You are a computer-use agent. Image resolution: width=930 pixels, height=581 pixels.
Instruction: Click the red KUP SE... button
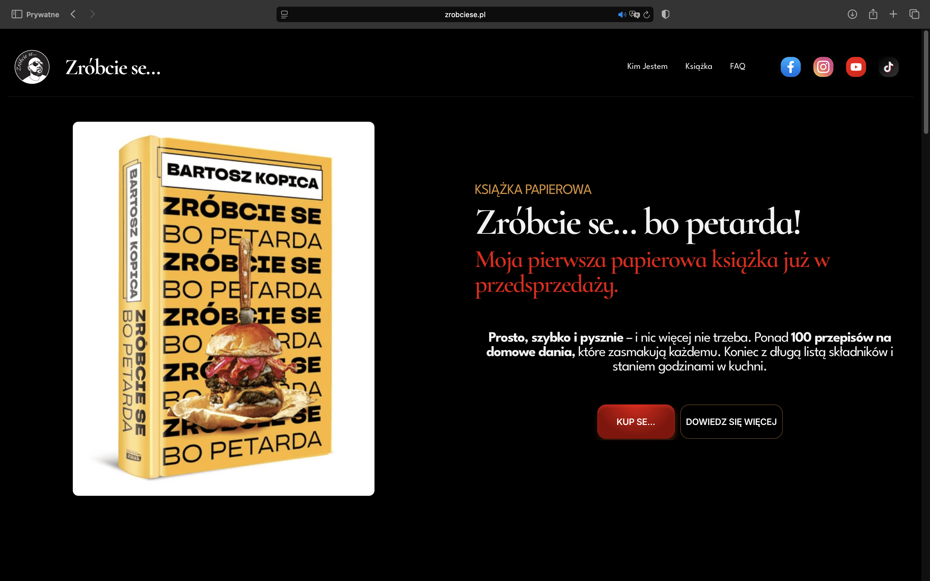pos(635,422)
